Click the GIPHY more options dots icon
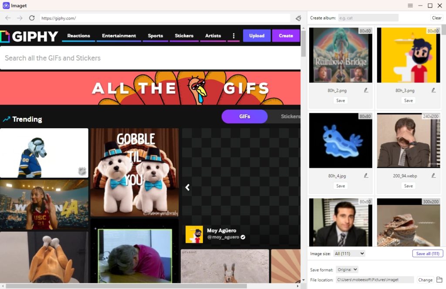 (x=233, y=36)
